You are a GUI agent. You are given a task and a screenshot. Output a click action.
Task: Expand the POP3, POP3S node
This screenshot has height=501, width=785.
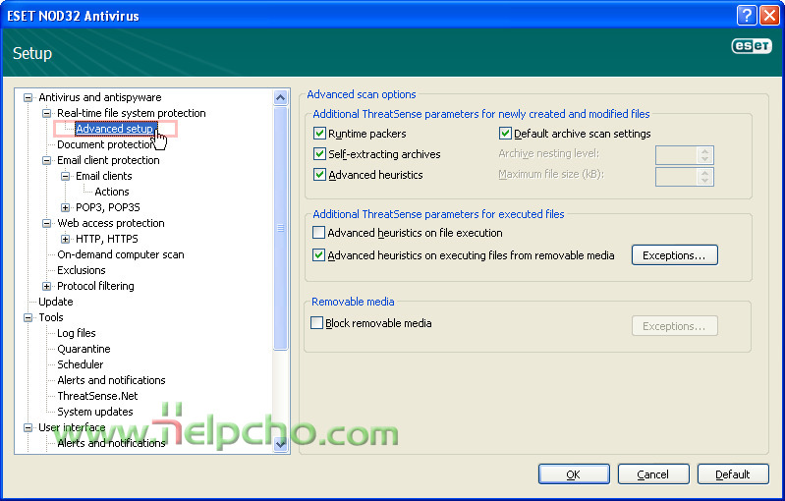[65, 207]
